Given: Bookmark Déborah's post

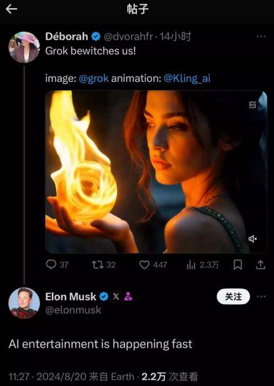Looking at the screenshot, I should click(238, 265).
